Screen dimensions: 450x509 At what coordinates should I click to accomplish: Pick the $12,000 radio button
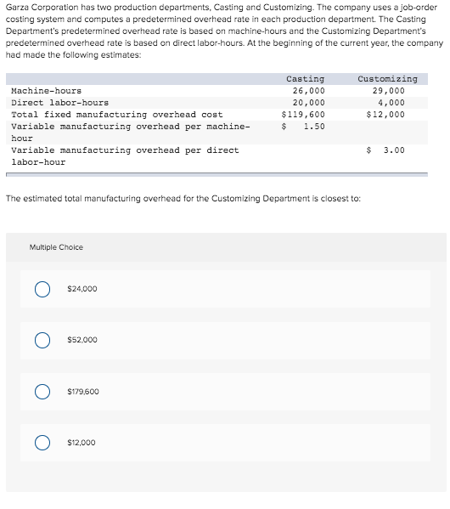pos(42,443)
